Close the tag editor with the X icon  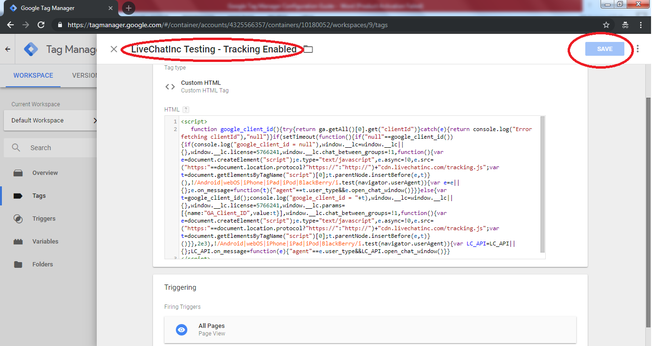(113, 49)
